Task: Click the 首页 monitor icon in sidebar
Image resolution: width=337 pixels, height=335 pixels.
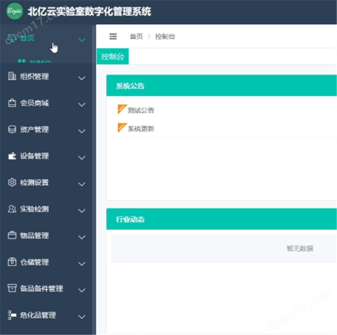Action: point(12,38)
